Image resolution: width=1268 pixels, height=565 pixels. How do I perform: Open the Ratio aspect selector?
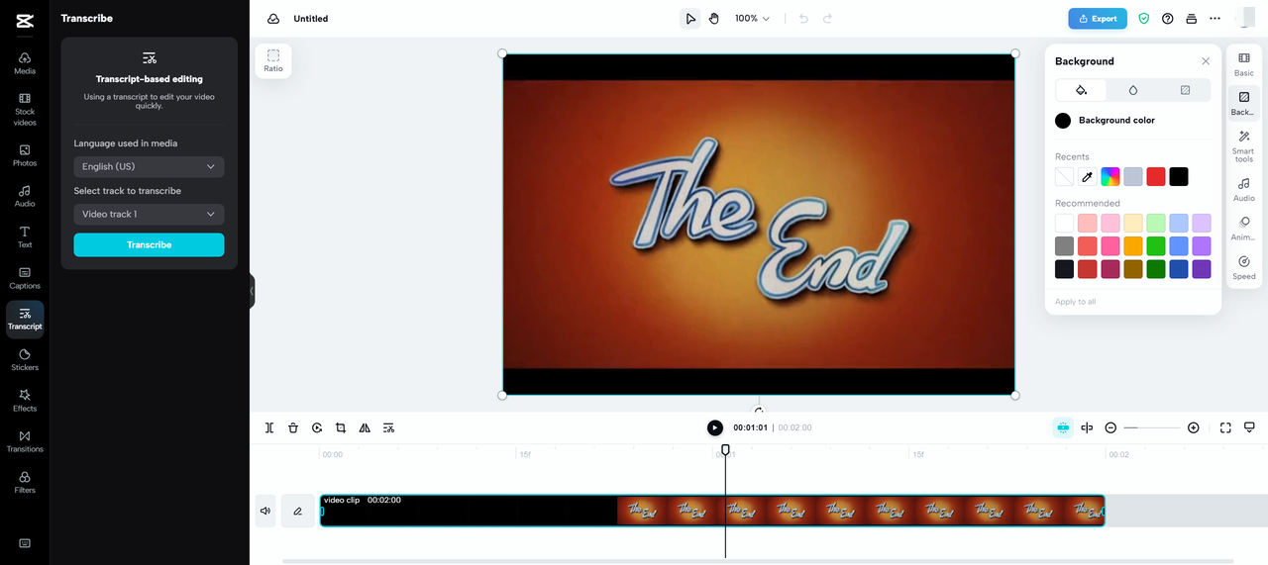tap(273, 60)
